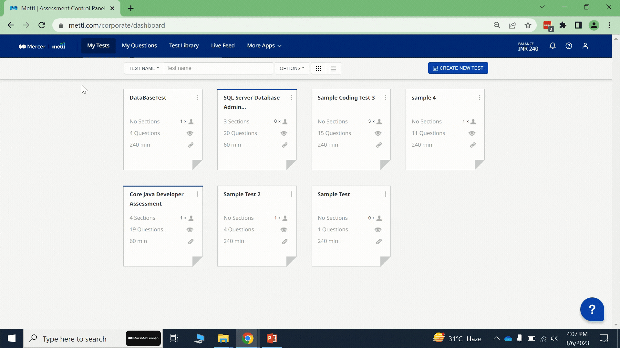
Task: Preview DataBaseTest via eye icon
Action: tap(190, 133)
